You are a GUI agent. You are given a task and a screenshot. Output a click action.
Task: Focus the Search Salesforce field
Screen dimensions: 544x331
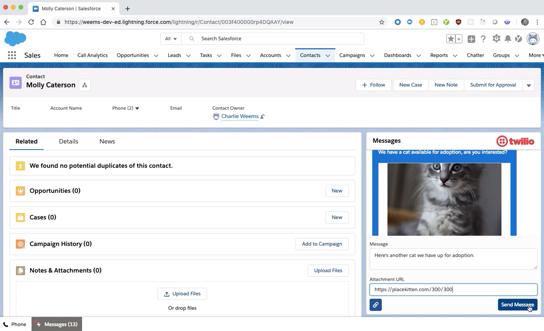[273, 39]
